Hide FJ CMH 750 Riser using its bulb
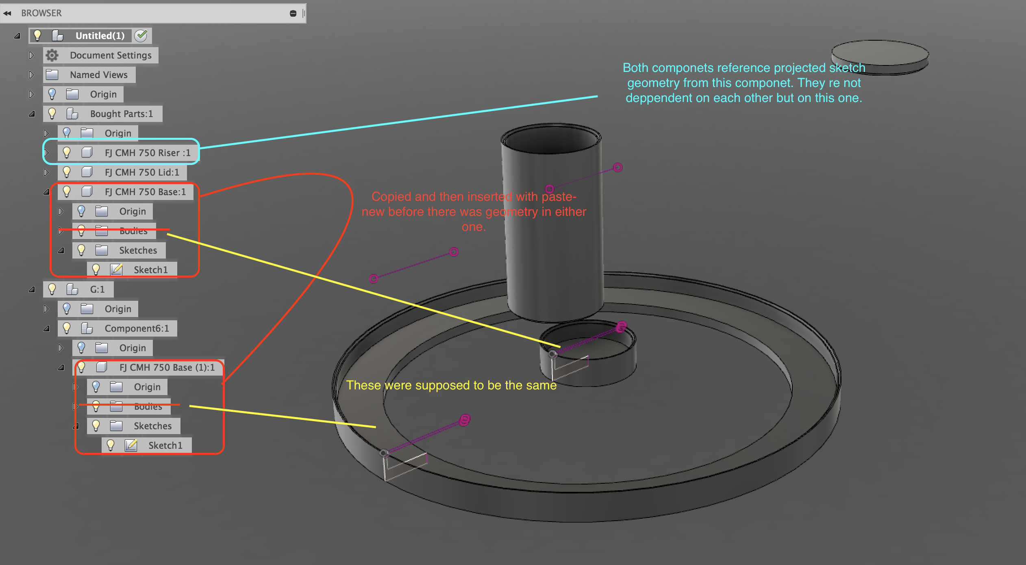 67,153
